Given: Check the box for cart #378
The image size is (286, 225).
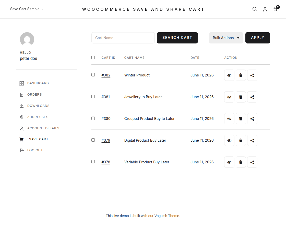Looking at the screenshot, I should coord(93,162).
